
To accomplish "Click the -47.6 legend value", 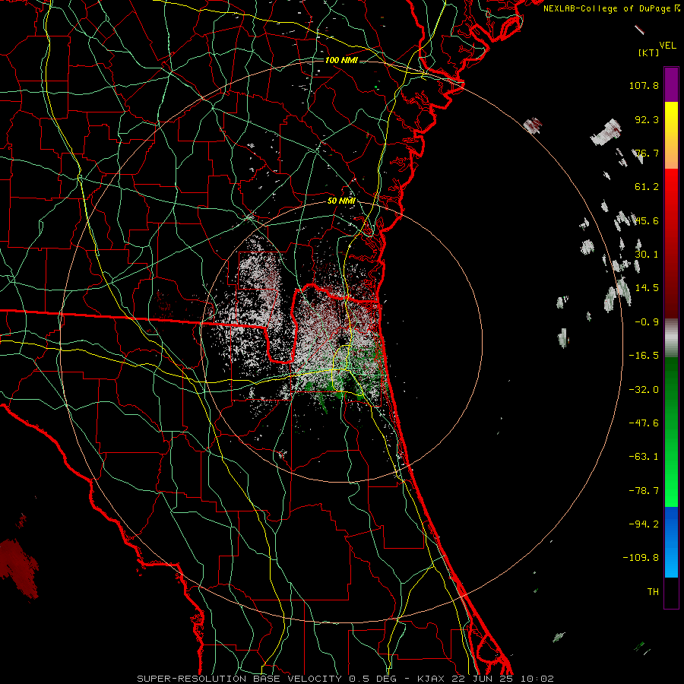I will [644, 423].
